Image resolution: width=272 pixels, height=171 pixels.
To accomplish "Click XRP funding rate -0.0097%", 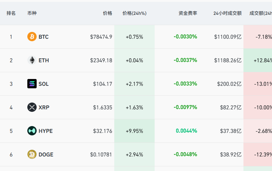I will 185,107.
